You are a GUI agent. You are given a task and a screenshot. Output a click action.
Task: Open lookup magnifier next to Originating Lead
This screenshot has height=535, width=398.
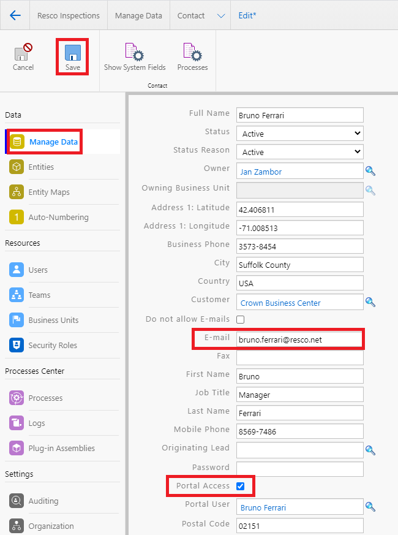tap(370, 450)
